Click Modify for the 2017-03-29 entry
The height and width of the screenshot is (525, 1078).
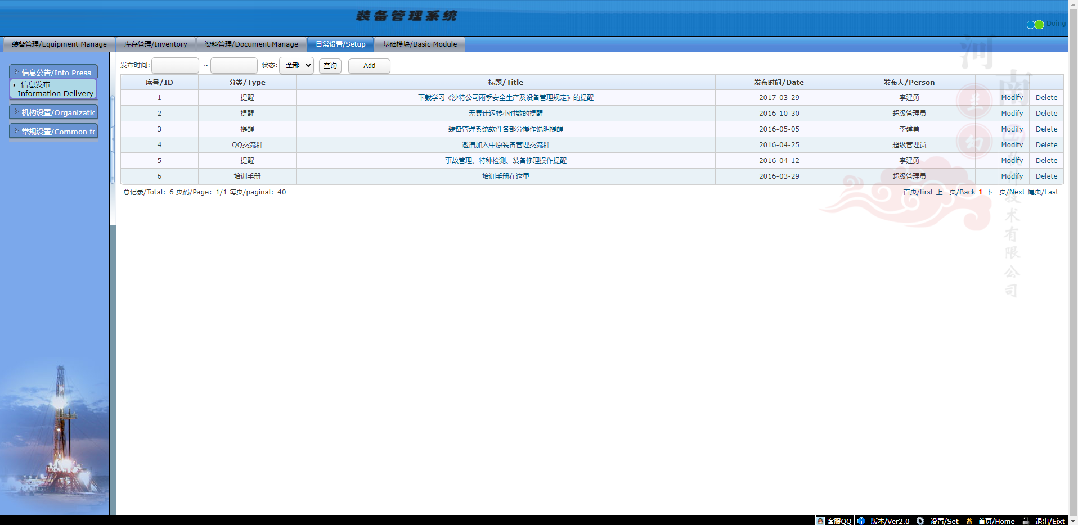click(x=1012, y=98)
